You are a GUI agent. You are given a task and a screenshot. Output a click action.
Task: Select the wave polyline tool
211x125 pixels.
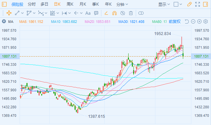[x=41, y=13]
